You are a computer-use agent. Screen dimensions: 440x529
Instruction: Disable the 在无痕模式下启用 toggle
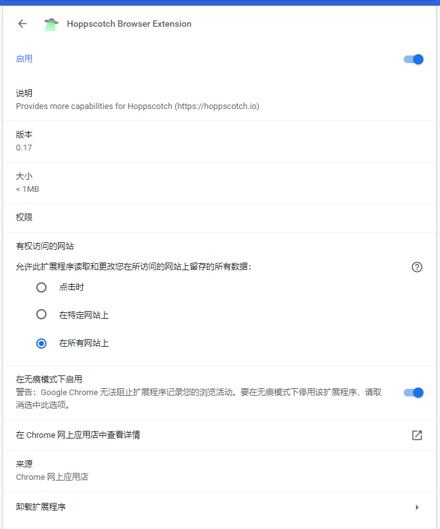coord(413,393)
